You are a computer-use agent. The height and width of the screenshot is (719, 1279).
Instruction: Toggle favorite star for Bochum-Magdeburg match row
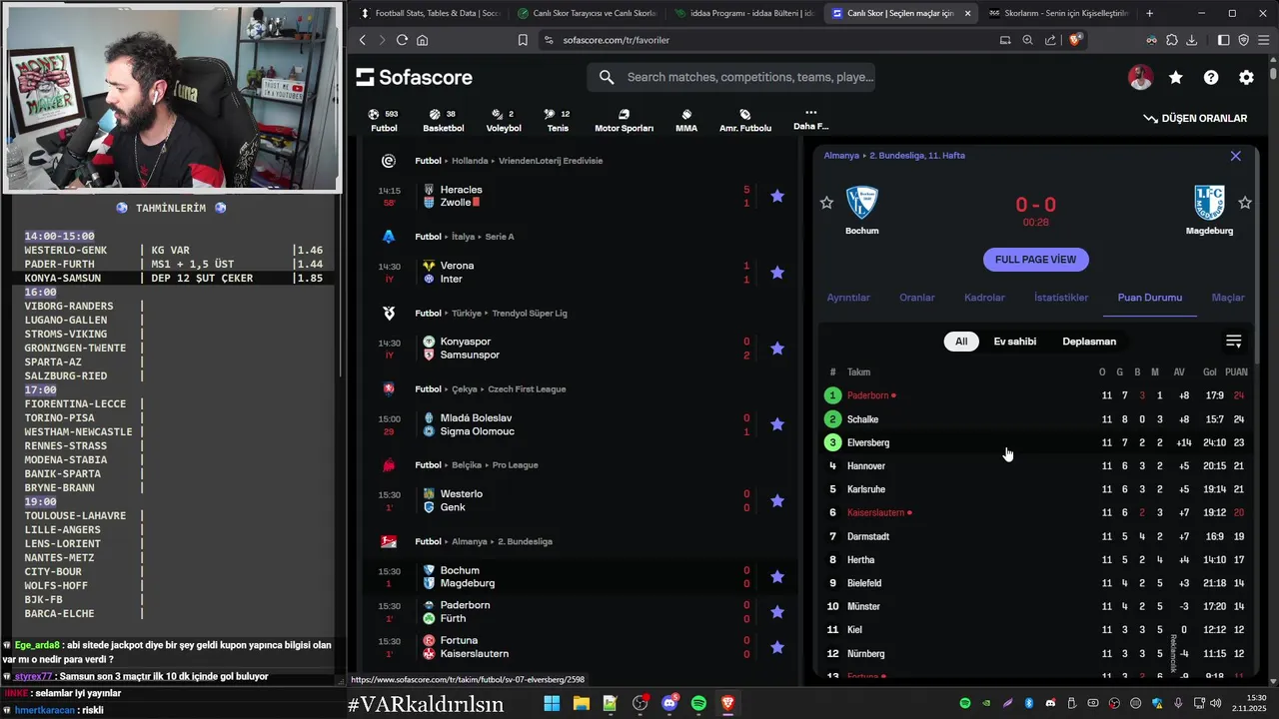pos(777,576)
